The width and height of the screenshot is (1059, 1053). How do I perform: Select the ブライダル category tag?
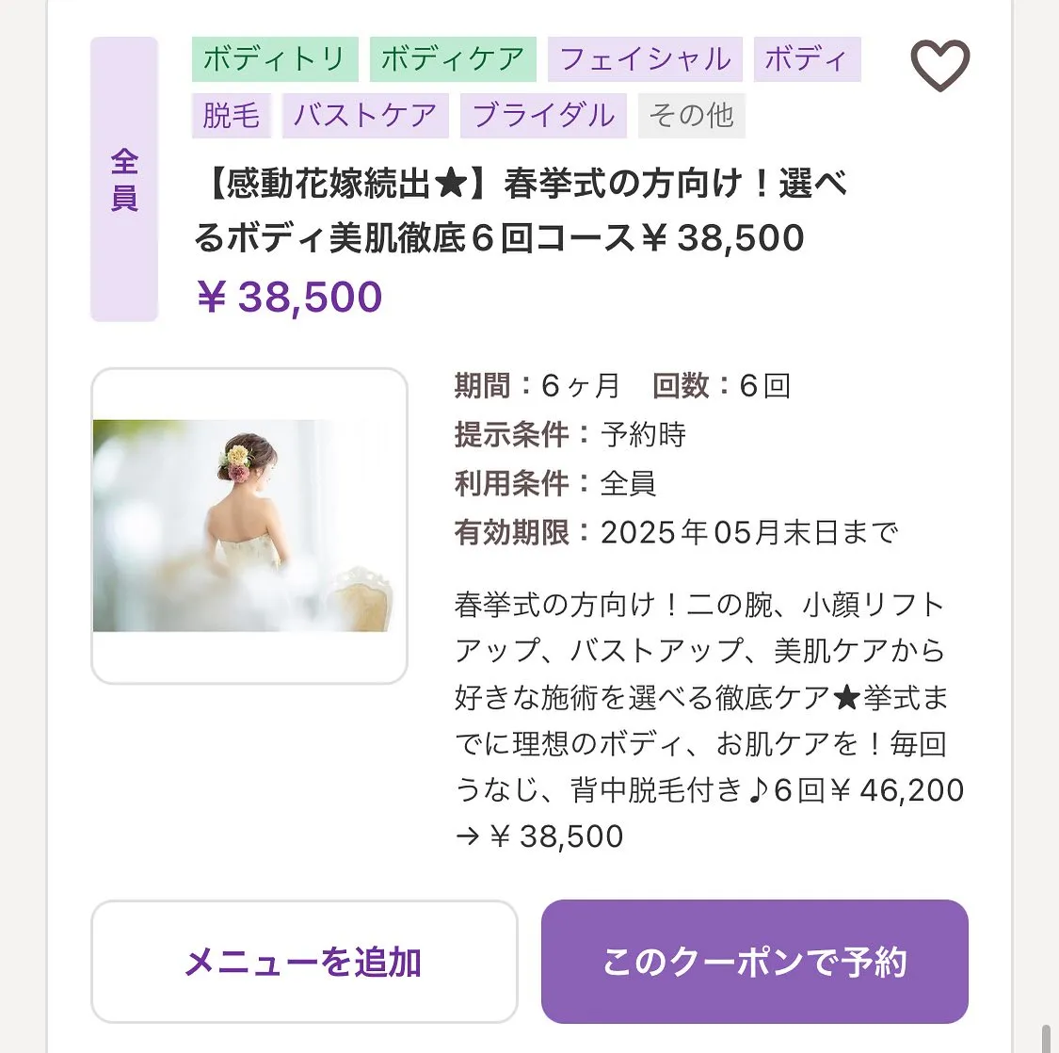pos(543,115)
